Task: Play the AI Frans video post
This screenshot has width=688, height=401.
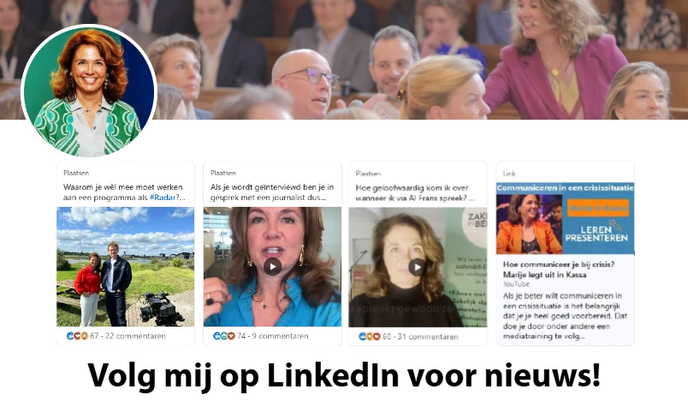Action: (x=417, y=267)
